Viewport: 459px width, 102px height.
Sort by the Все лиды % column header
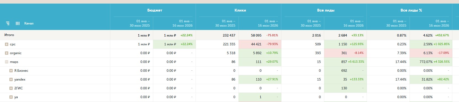click(x=411, y=10)
